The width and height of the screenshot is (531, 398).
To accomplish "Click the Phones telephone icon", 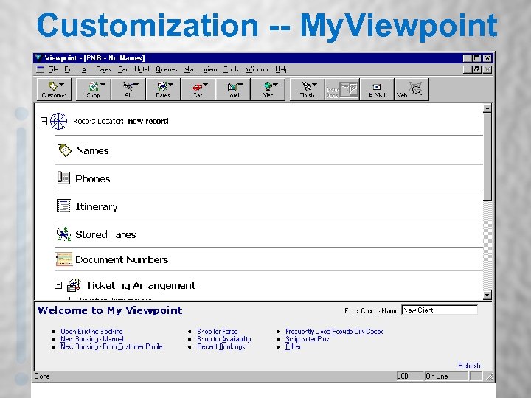I will click(x=63, y=178).
